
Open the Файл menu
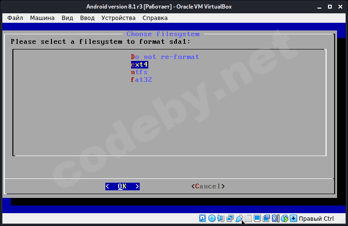click(15, 18)
